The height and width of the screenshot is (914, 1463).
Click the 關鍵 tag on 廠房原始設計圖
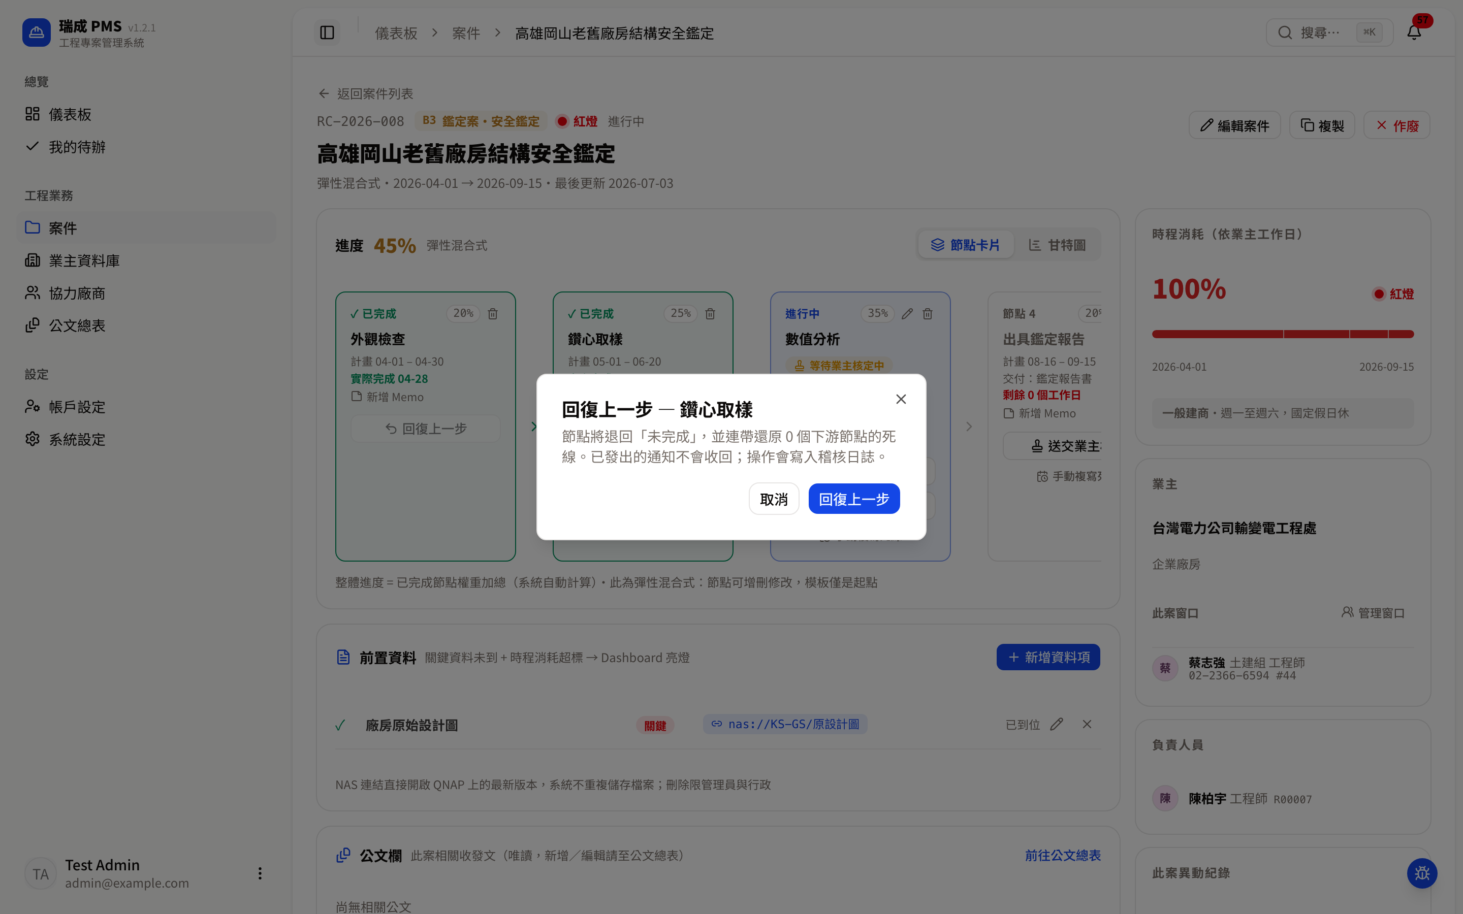pos(655,726)
